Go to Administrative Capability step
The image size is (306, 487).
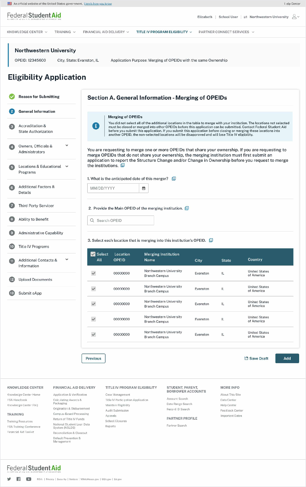(41, 233)
